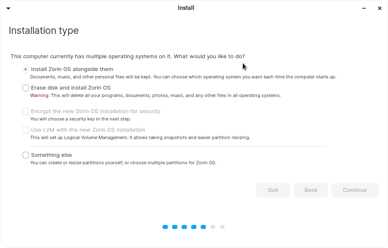Image resolution: width=388 pixels, height=248 pixels.
Task: Click the fourth blue progress dot
Action: 194,227
